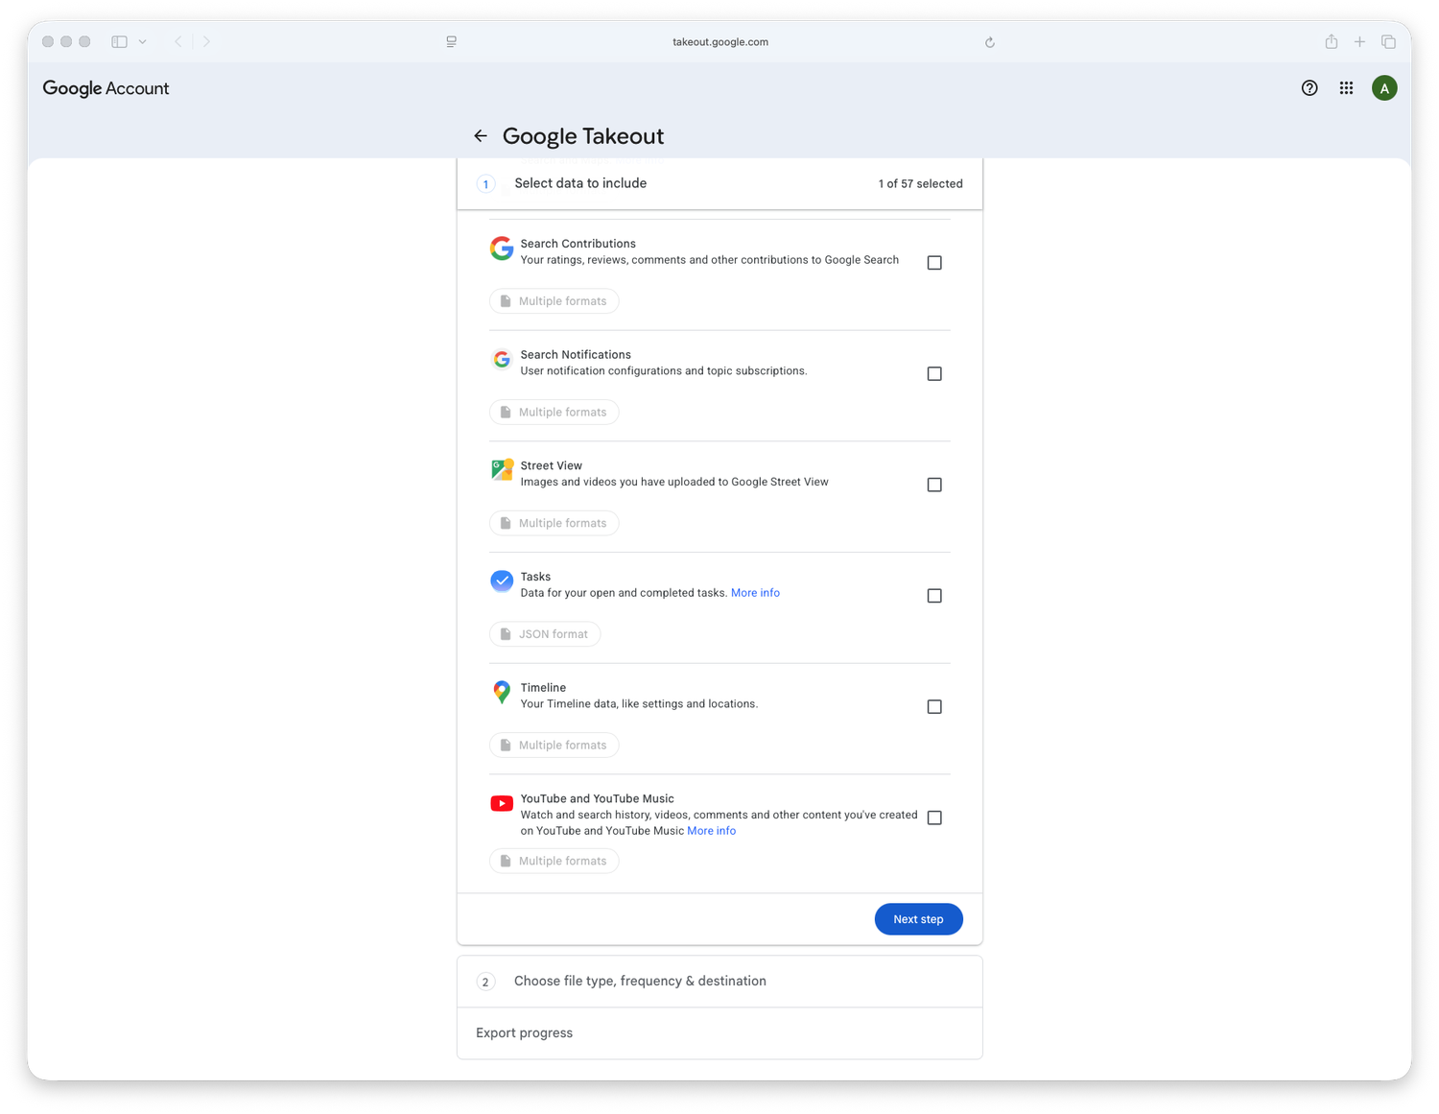Open More info link for YouTube
This screenshot has width=1439, height=1114.
712,831
